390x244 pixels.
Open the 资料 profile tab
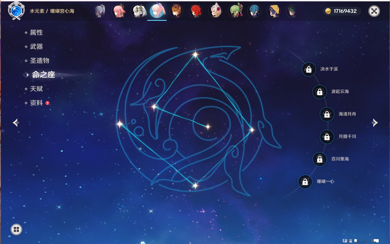tap(36, 103)
